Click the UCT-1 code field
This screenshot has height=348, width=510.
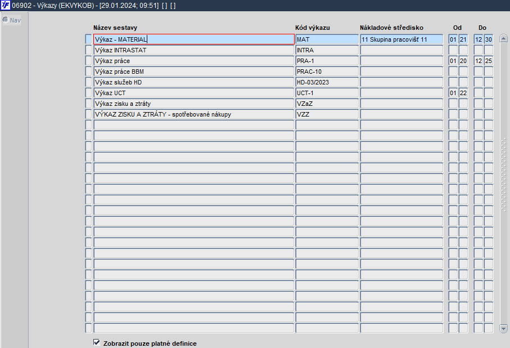(x=327, y=93)
